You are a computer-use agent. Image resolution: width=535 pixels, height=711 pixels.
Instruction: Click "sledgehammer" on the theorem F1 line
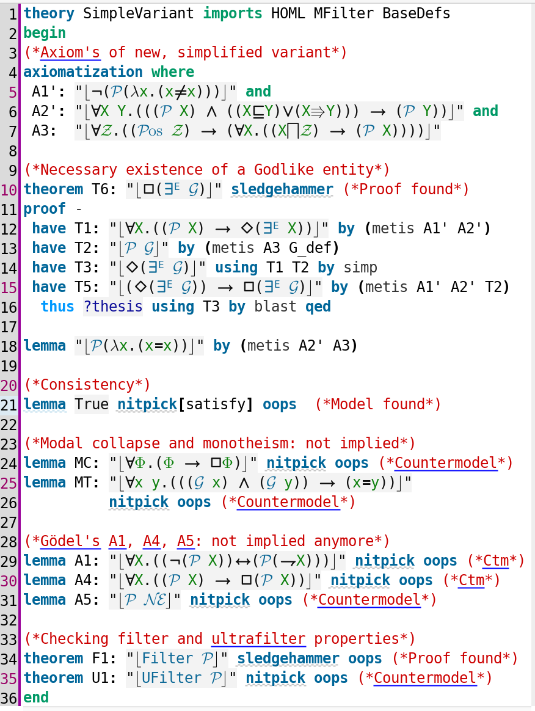pyautogui.click(x=288, y=658)
